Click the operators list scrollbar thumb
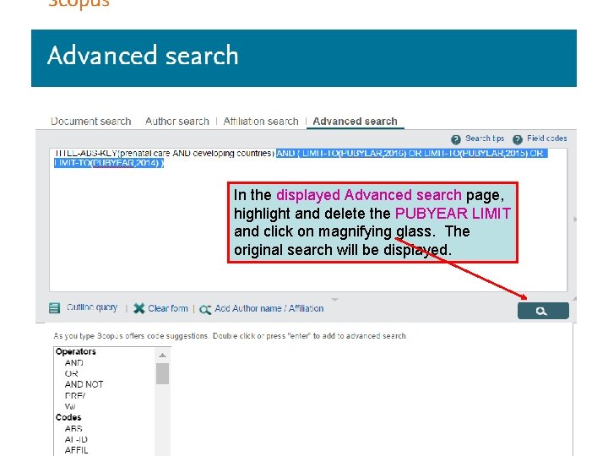 point(162,373)
